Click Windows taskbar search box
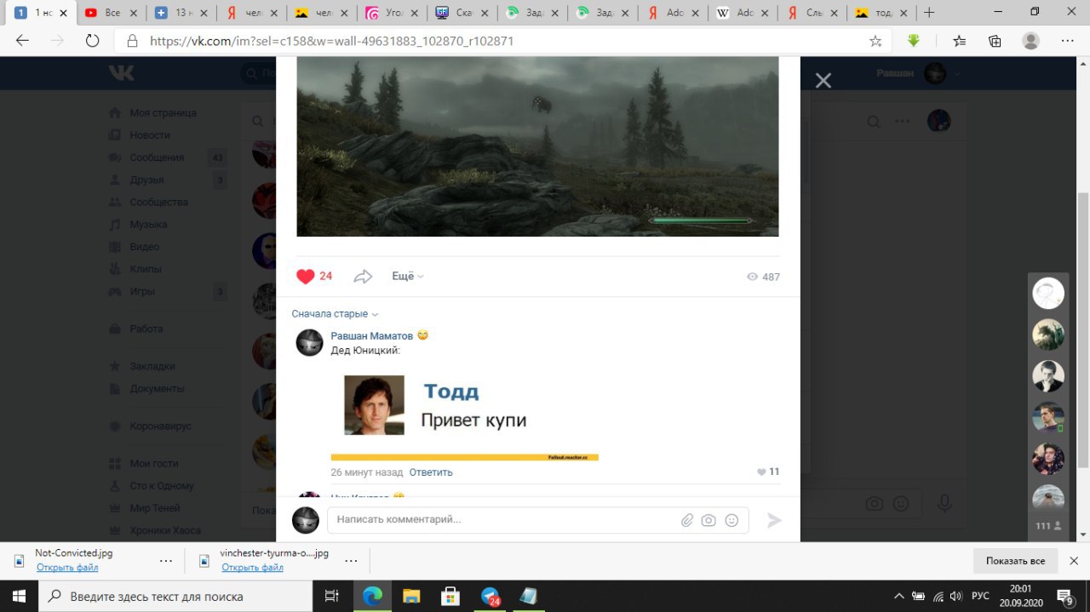The height and width of the screenshot is (612, 1090). tap(175, 596)
